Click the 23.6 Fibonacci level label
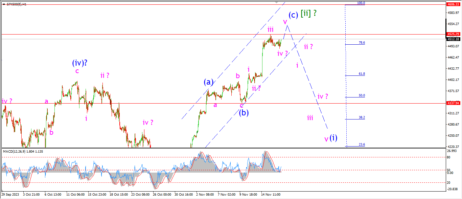This screenshot has width=462, height=199. pyautogui.click(x=362, y=145)
